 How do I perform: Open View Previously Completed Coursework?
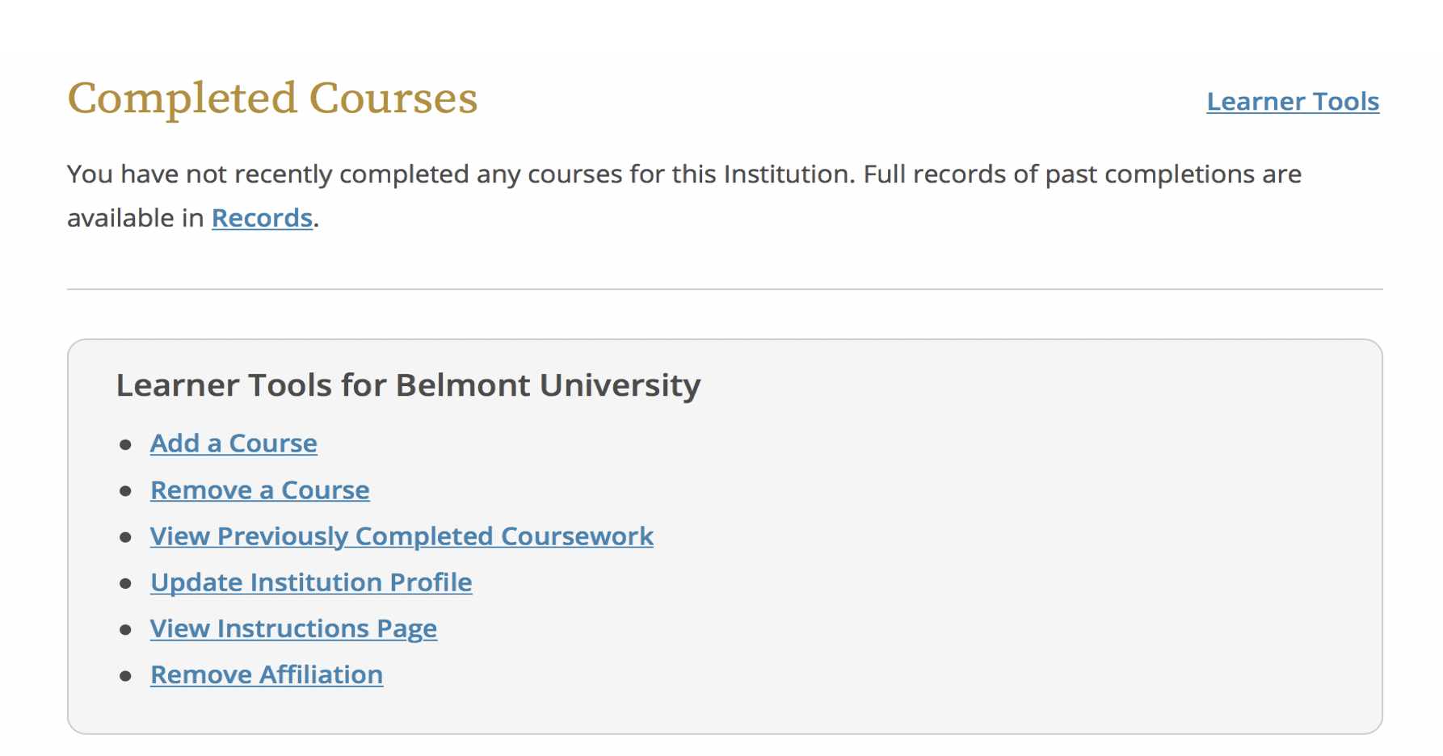402,536
